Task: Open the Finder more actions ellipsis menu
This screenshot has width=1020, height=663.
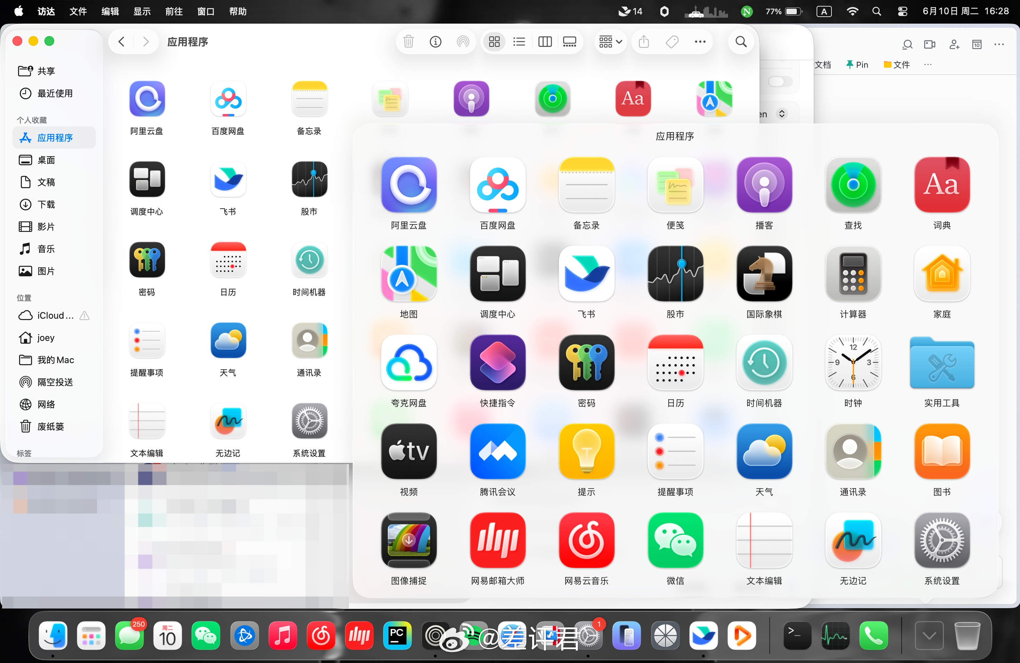Action: [700, 42]
